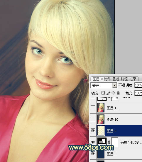
Task: Open the blend mode dropdown arrow
Action: [x=114, y=85]
